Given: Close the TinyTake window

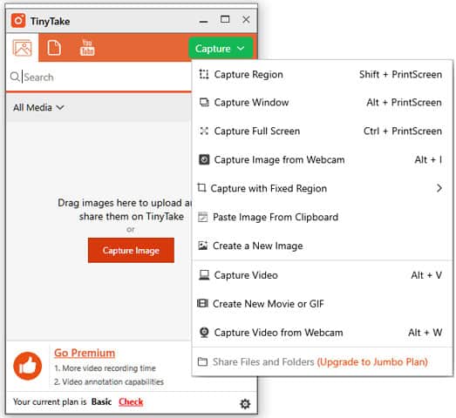Looking at the screenshot, I should (x=246, y=19).
